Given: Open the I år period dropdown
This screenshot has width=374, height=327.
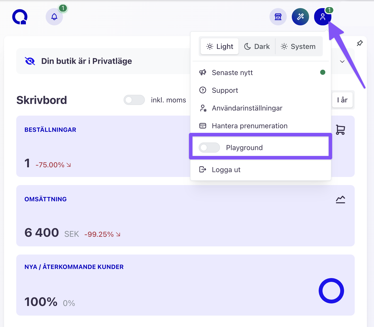Looking at the screenshot, I should (x=342, y=100).
